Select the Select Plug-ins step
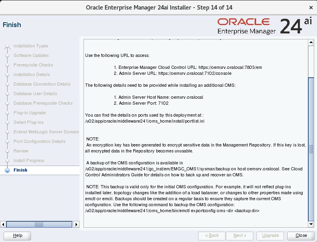Image resolution: width=317 pixels, height=242 pixels. pos(29,122)
